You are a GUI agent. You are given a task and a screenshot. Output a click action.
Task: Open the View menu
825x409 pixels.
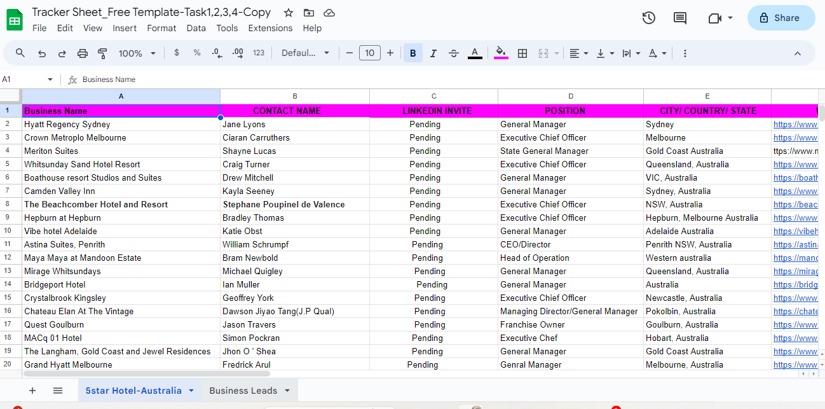click(x=93, y=28)
